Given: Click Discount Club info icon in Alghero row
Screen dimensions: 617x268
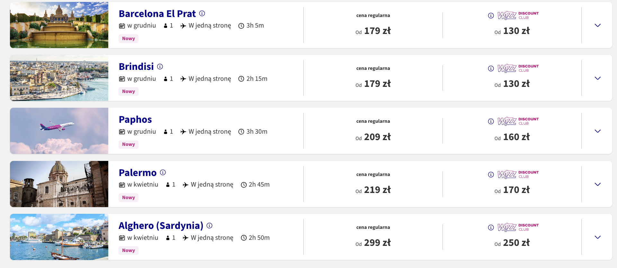Looking at the screenshot, I should pyautogui.click(x=491, y=228).
